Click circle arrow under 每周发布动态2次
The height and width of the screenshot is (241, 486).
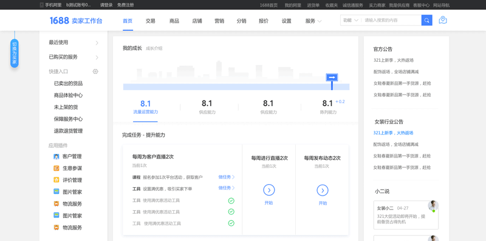(x=323, y=190)
